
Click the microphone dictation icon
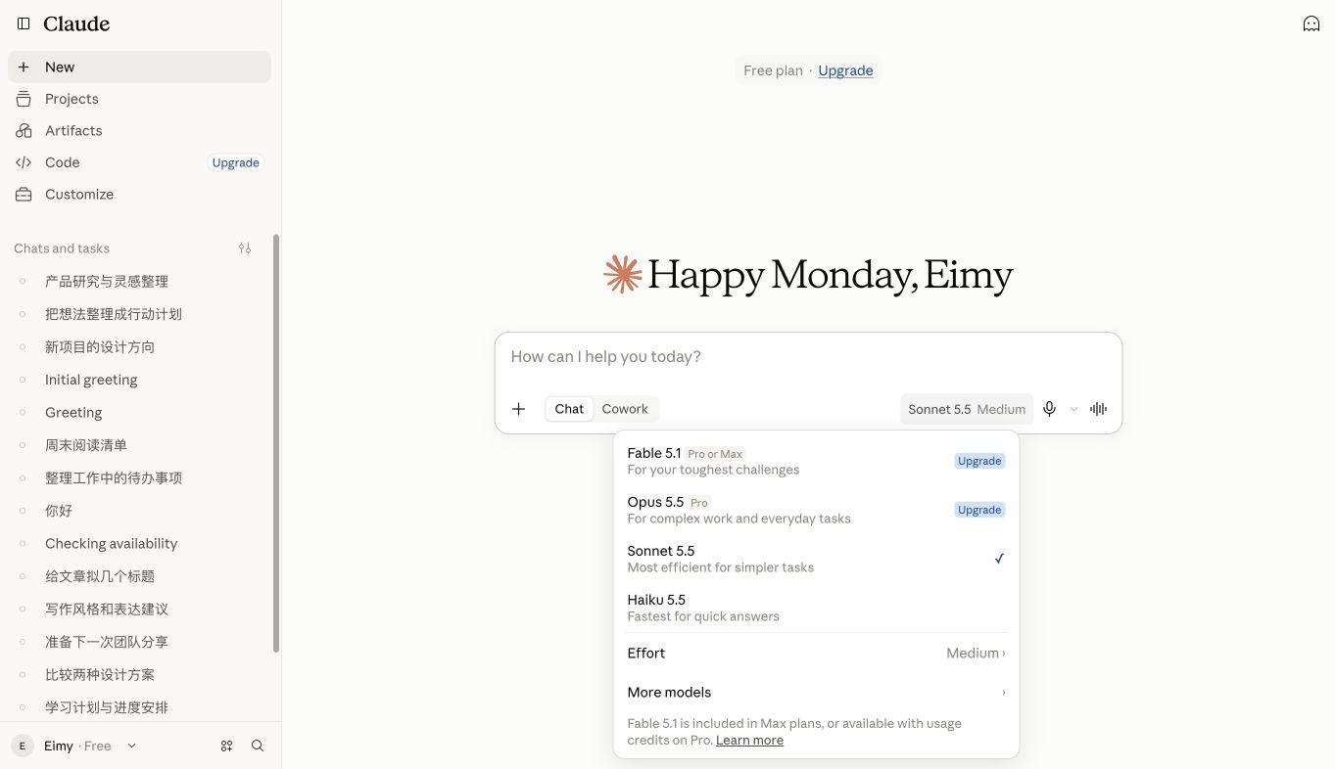coord(1049,409)
